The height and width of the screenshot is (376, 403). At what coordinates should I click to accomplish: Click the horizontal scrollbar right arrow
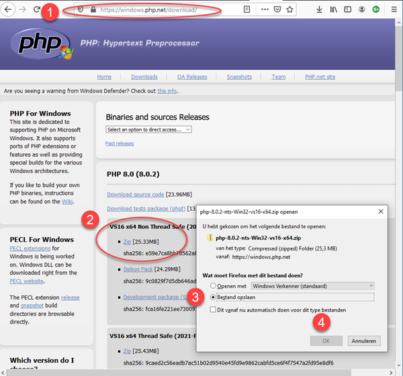[391, 373]
